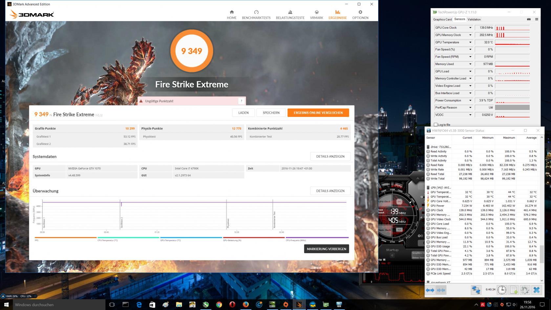
Task: Open the HOME section in 3DMark
Action: pos(231,15)
